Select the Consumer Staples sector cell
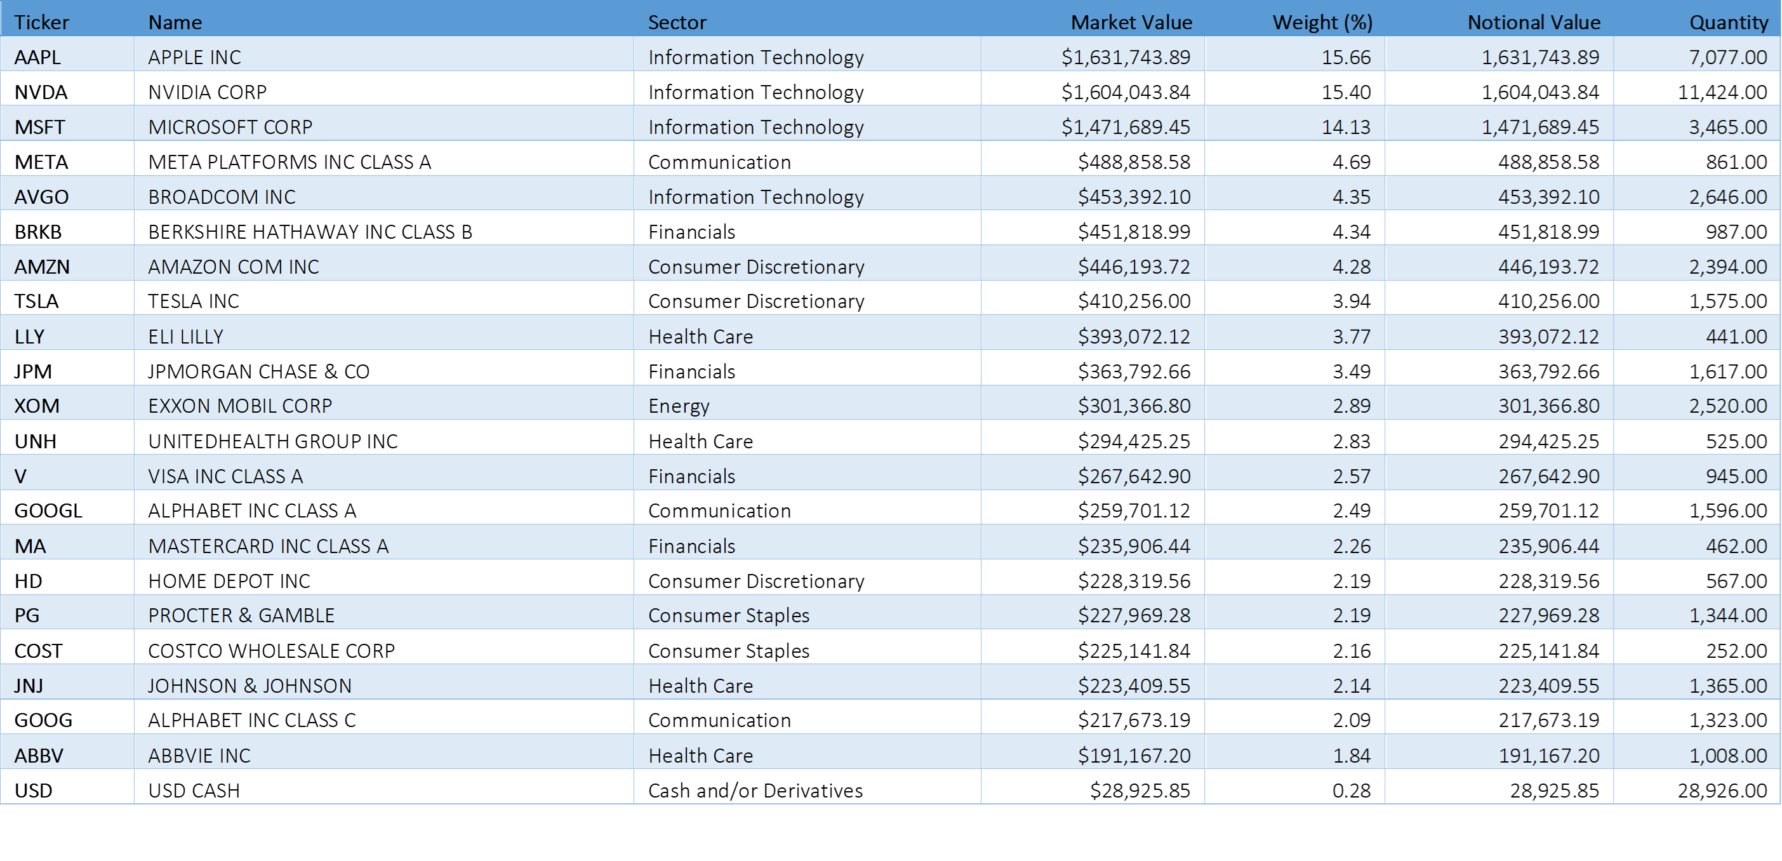1782x861 pixels. coord(728,615)
